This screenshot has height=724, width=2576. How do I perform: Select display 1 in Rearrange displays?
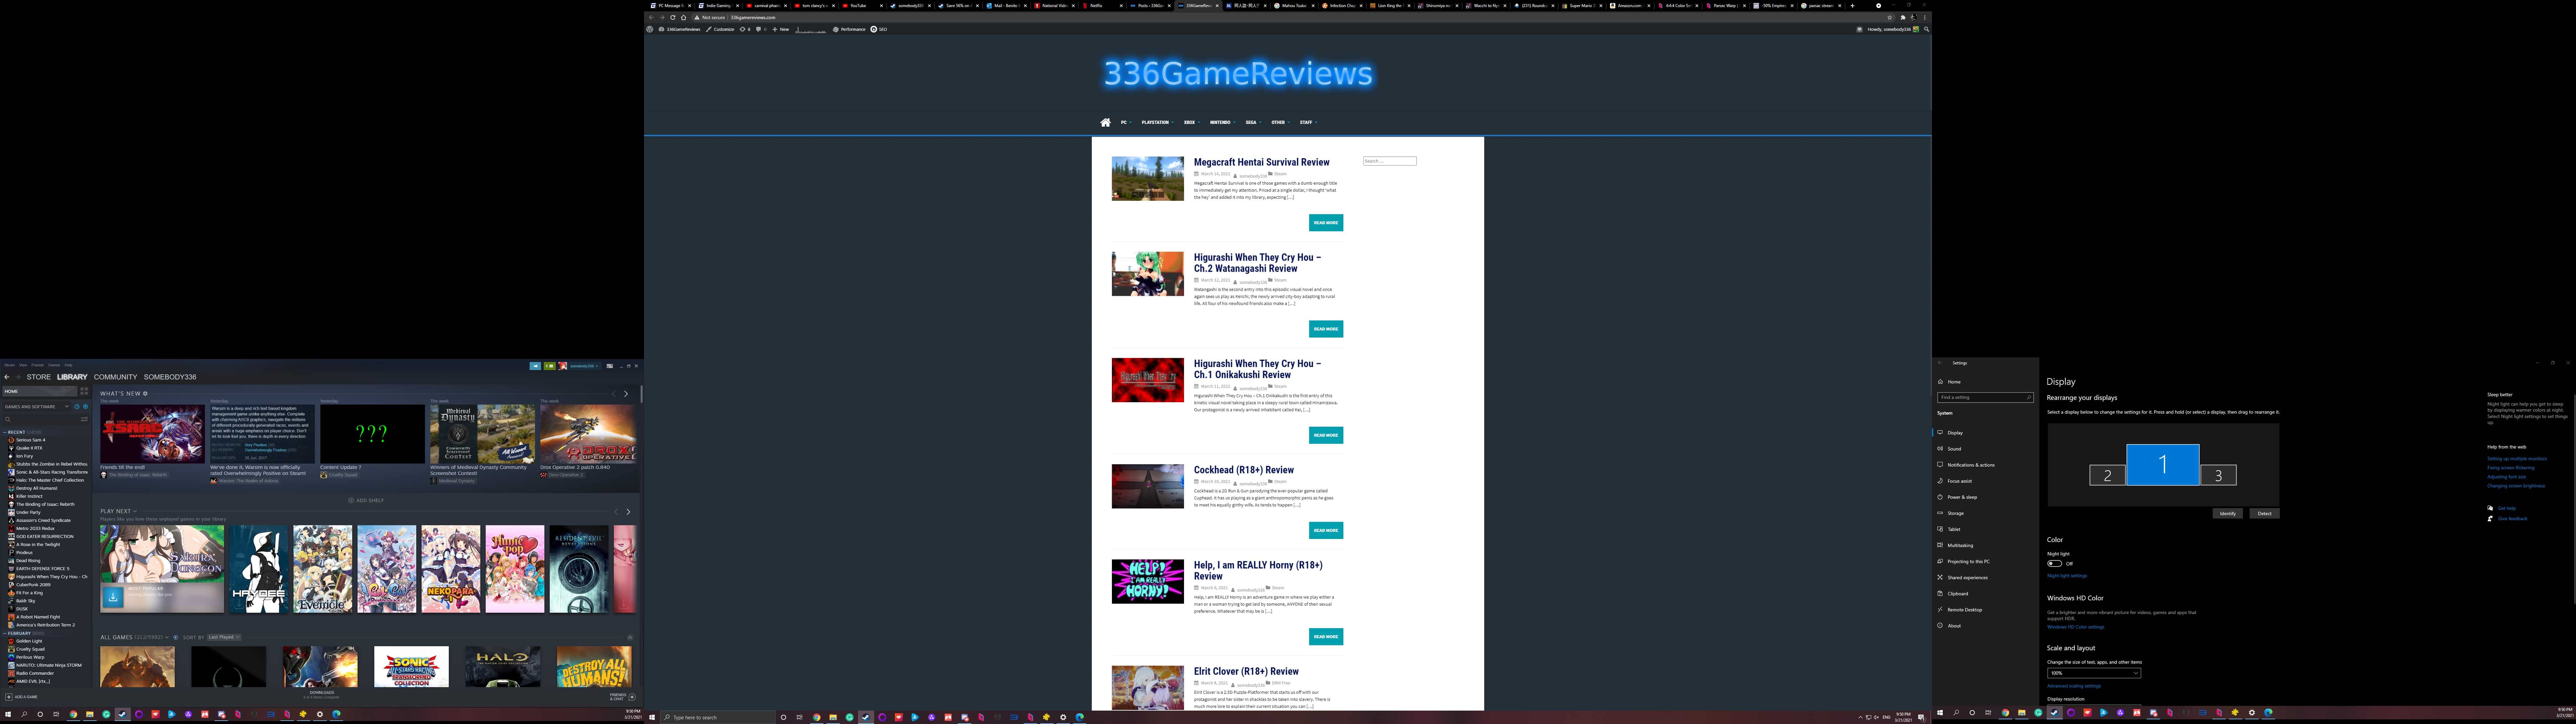tap(2163, 465)
